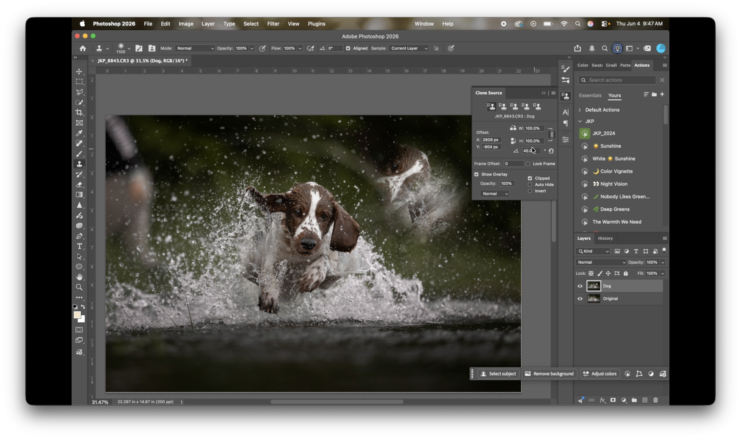Open the Window menu
This screenshot has height=439, width=741.
[424, 24]
